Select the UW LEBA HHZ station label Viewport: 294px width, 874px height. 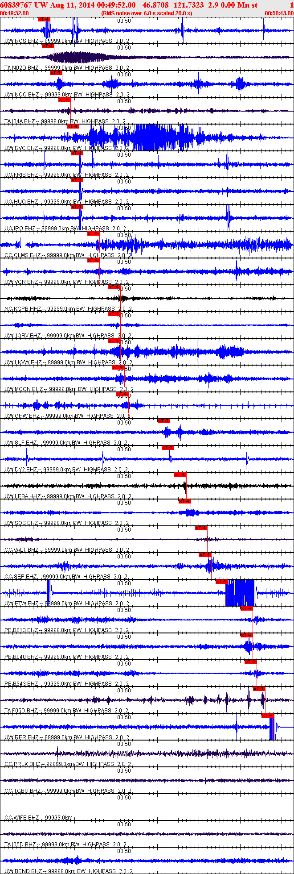pyautogui.click(x=23, y=496)
